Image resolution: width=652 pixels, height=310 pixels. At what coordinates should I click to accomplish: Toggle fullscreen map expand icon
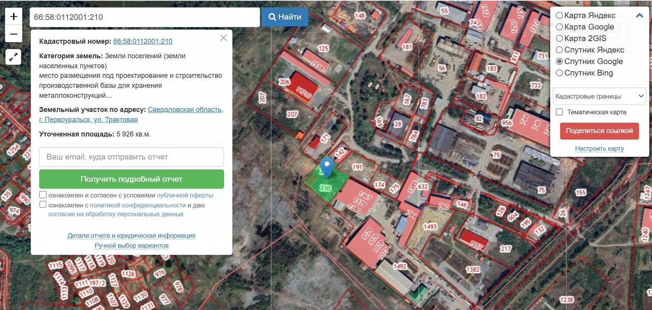14,57
